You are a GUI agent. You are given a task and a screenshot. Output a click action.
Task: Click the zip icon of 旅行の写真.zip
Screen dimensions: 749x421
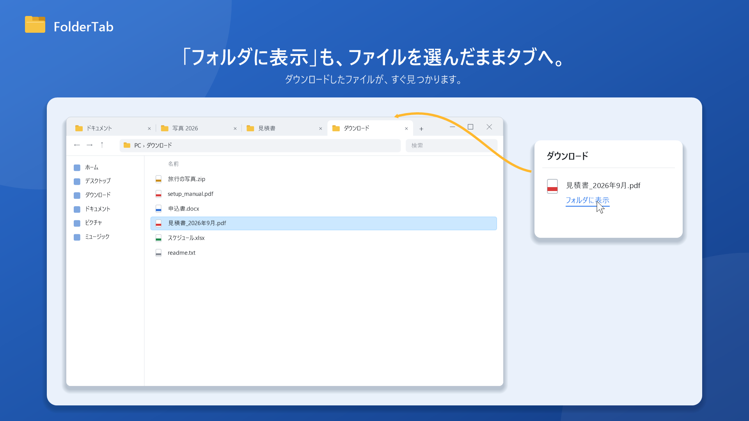[x=158, y=179]
